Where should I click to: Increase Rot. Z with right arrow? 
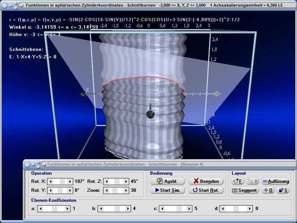click(126, 181)
